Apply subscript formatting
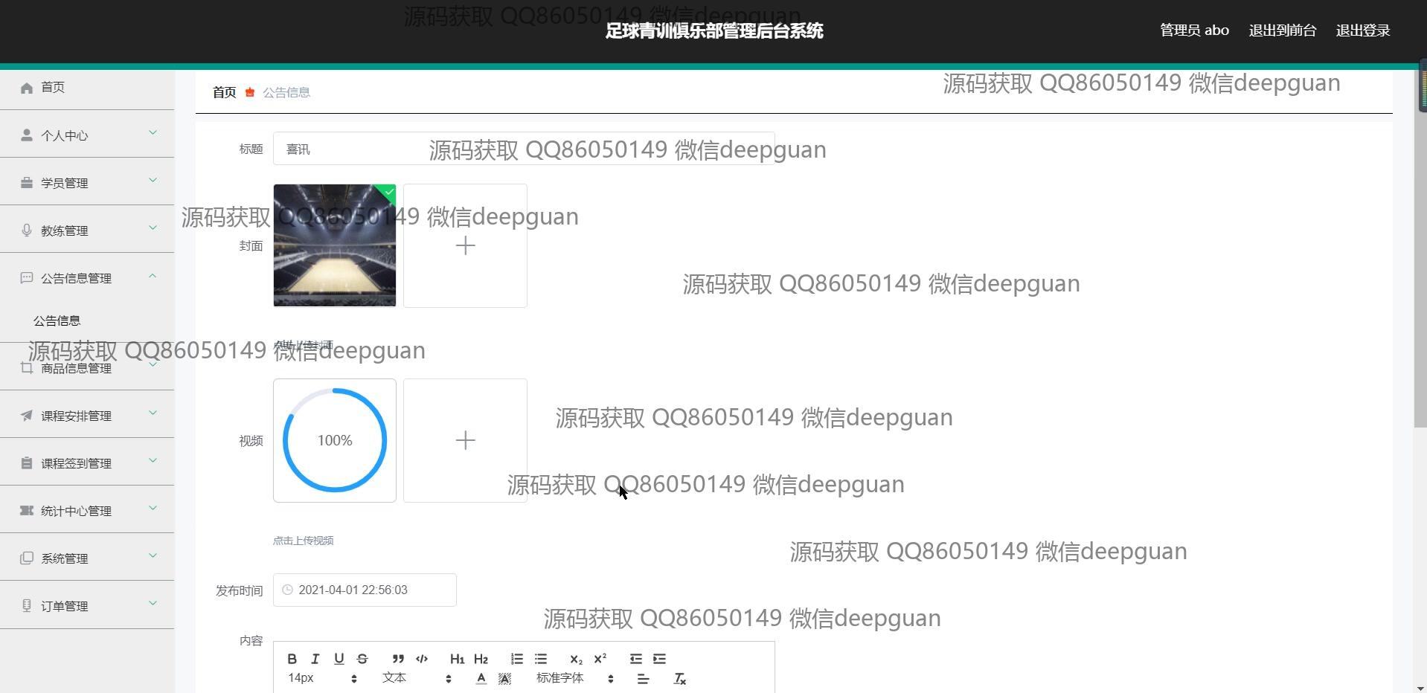Image resolution: width=1427 pixels, height=693 pixels. [576, 659]
